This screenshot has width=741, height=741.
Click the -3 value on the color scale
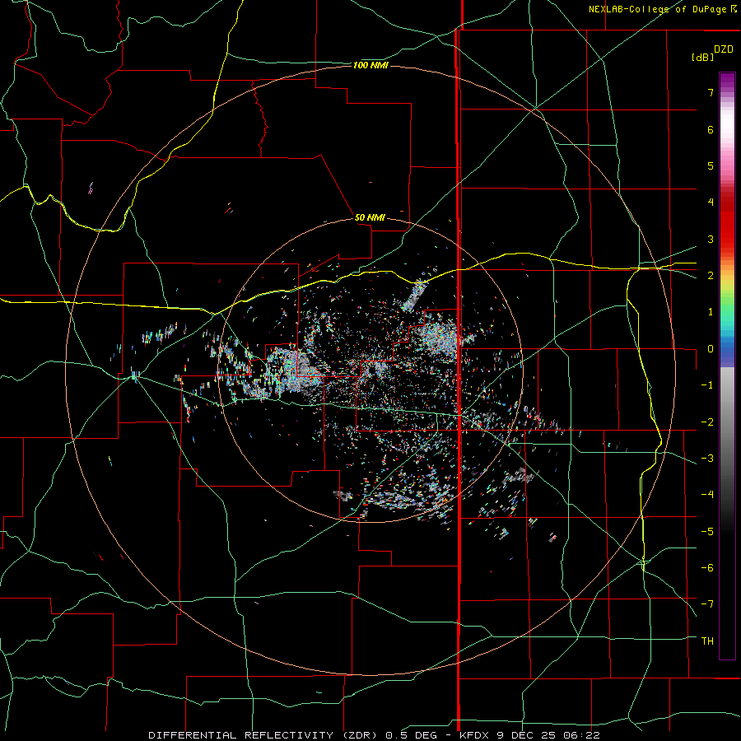click(707, 459)
